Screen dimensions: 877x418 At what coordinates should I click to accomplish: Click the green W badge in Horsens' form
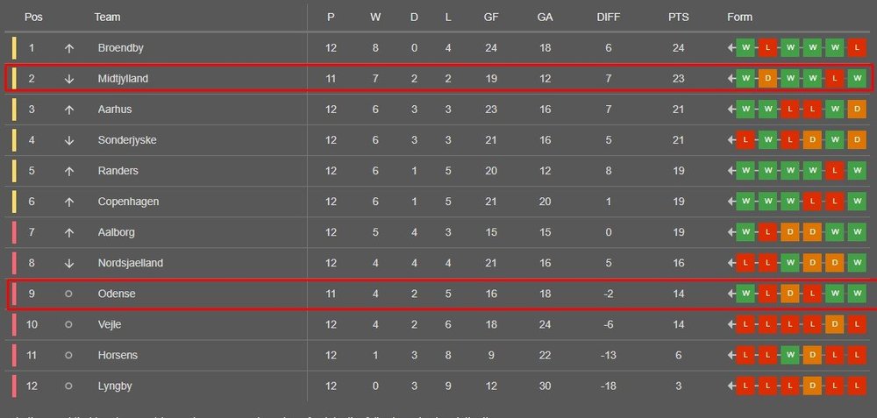tap(790, 355)
